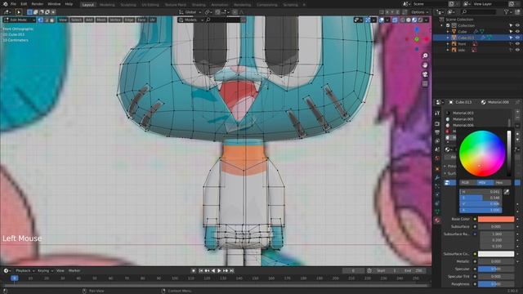Open the Models dropdown in viewport header
The width and height of the screenshot is (523, 294).
pyautogui.click(x=190, y=20)
